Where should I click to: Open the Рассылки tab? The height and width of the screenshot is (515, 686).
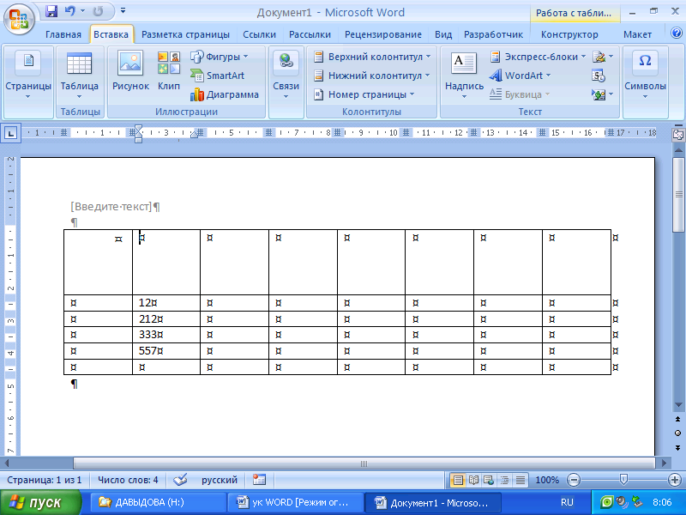(x=310, y=34)
